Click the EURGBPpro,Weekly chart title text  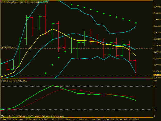[10, 2]
